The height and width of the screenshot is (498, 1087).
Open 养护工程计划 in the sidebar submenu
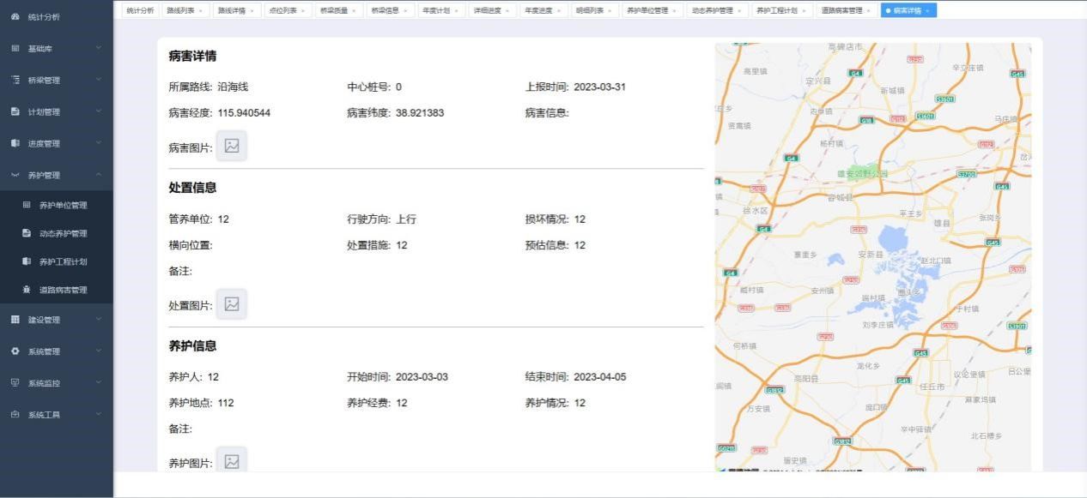pos(63,261)
